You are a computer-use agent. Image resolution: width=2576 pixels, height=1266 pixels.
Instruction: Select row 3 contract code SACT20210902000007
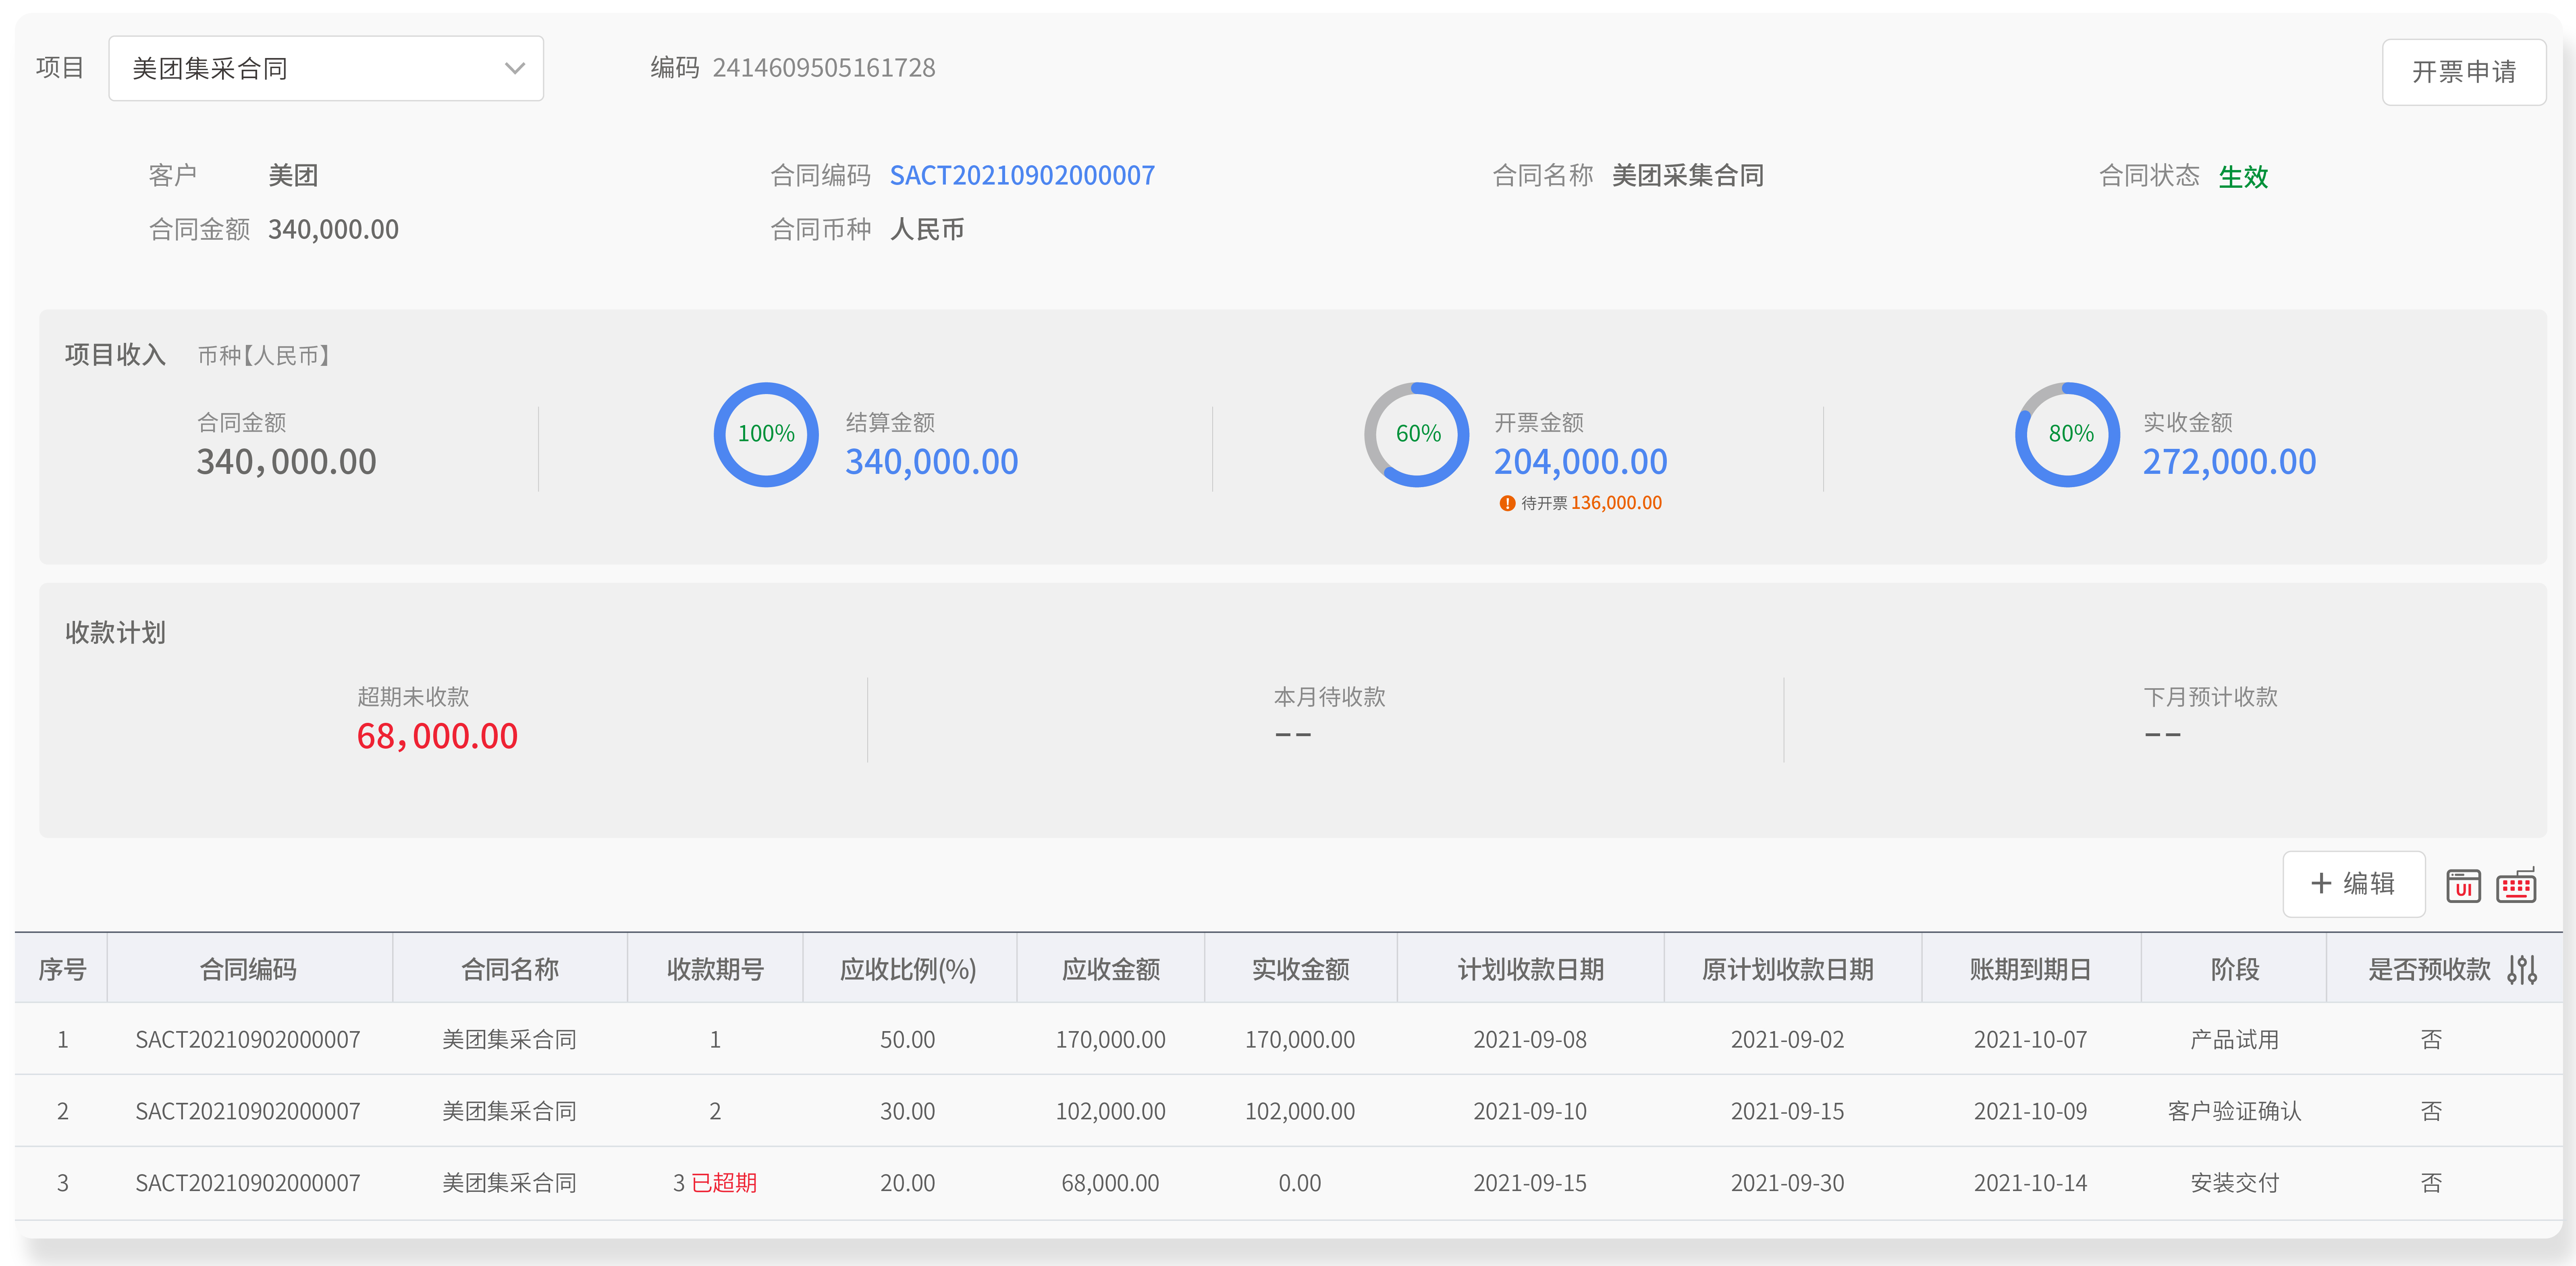click(x=248, y=1184)
